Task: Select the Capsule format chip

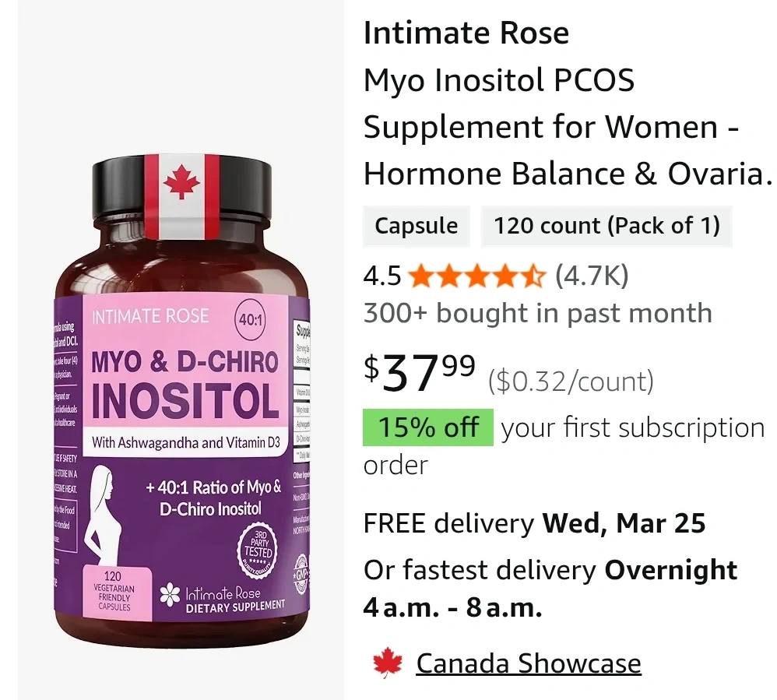Action: point(417,226)
